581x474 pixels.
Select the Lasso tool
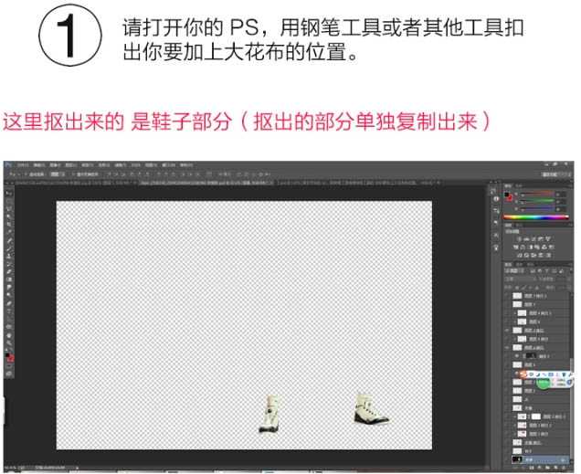(10, 208)
